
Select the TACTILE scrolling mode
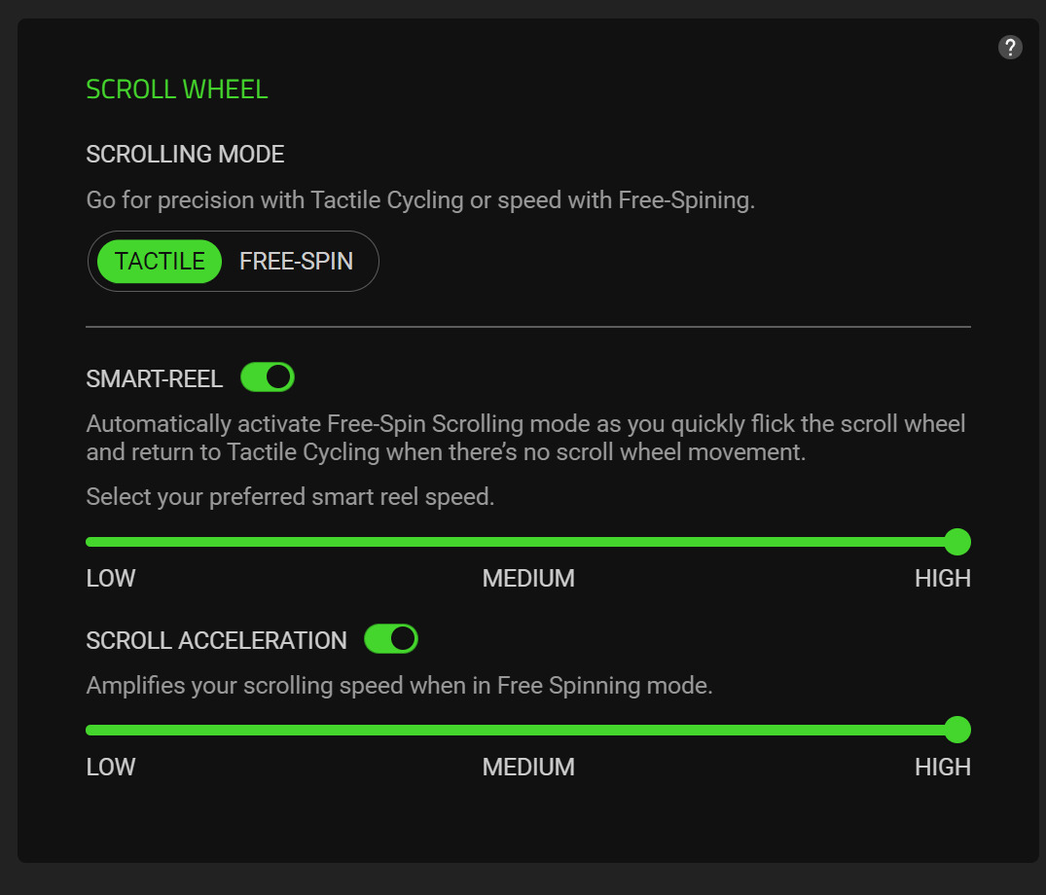(160, 262)
